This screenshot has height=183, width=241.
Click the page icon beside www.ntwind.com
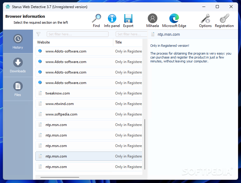[40, 103]
